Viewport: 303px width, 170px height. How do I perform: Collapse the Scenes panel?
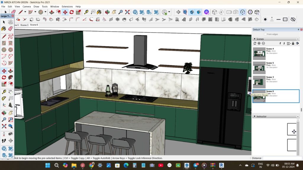(x=254, y=39)
